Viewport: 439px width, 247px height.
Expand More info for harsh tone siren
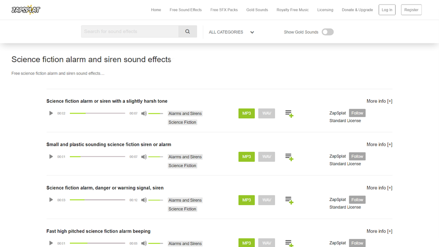(380, 101)
